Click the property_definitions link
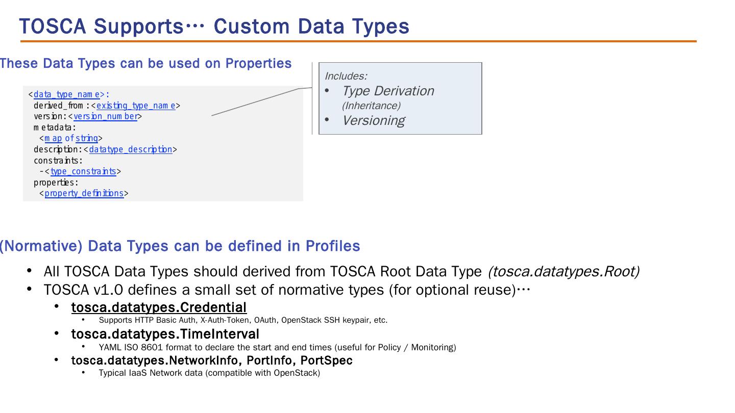Viewport: 735px width, 413px height. point(84,193)
